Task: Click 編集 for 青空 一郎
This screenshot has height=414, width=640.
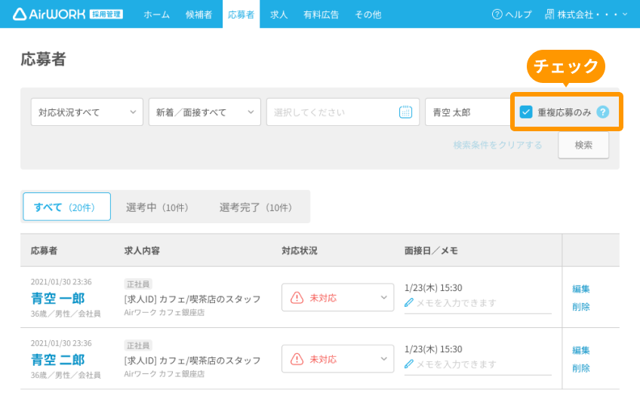Action: 581,289
